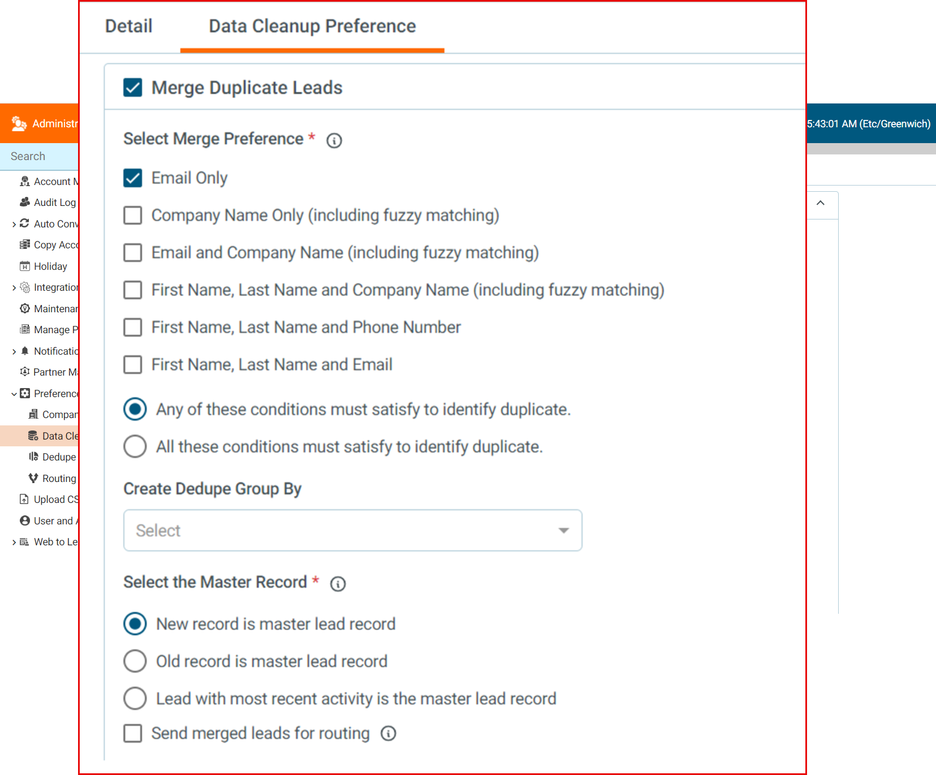Image resolution: width=936 pixels, height=775 pixels.
Task: Click the Company building icon under Preference
Action: coord(33,414)
